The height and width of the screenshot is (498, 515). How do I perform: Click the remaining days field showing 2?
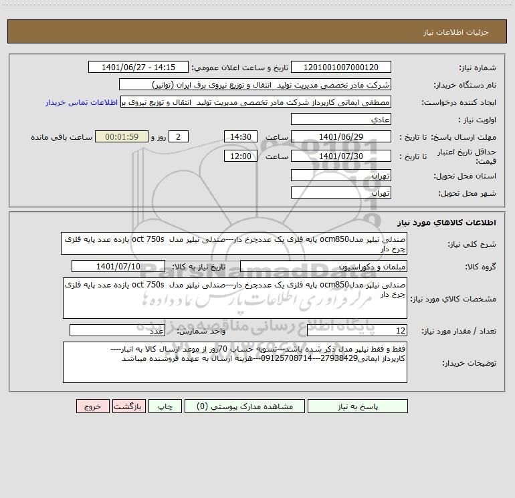(x=179, y=136)
